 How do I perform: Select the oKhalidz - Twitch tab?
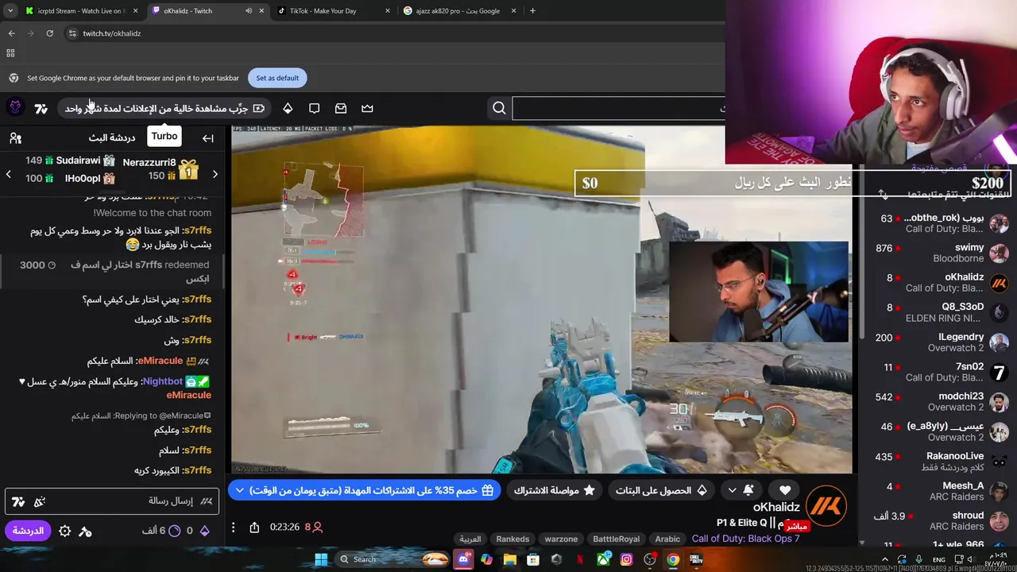coord(207,11)
